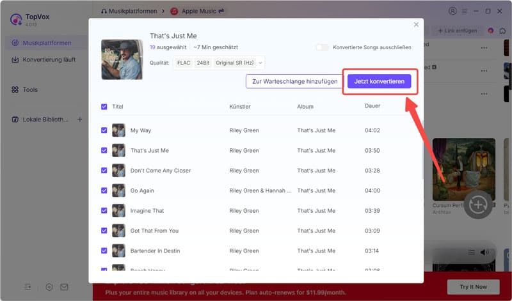Open the Qualität format dropdown arrow
The image size is (512, 301).
[260, 63]
